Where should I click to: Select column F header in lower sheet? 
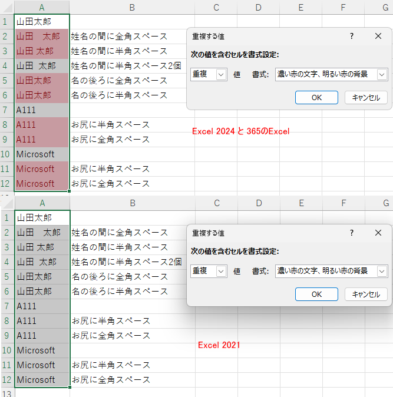pyautogui.click(x=343, y=203)
